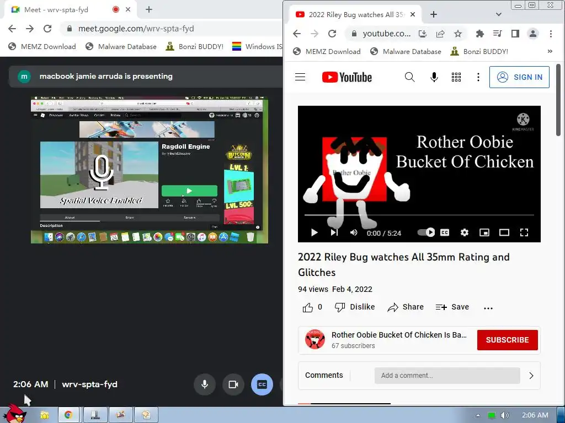Open video player settings gear
Viewport: 565px width, 423px height.
coord(465,233)
